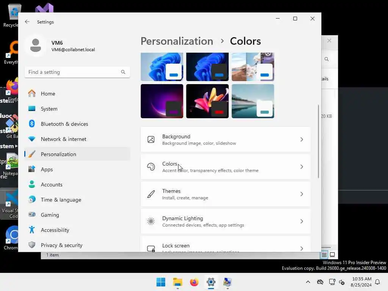Screen dimensions: 388x291
Task: Click the Time & language globe icon
Action: tap(32, 199)
